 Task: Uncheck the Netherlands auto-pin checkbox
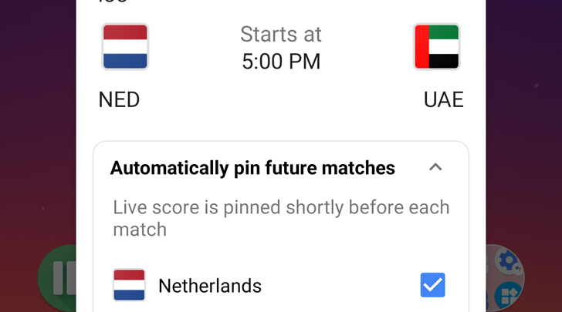[432, 285]
